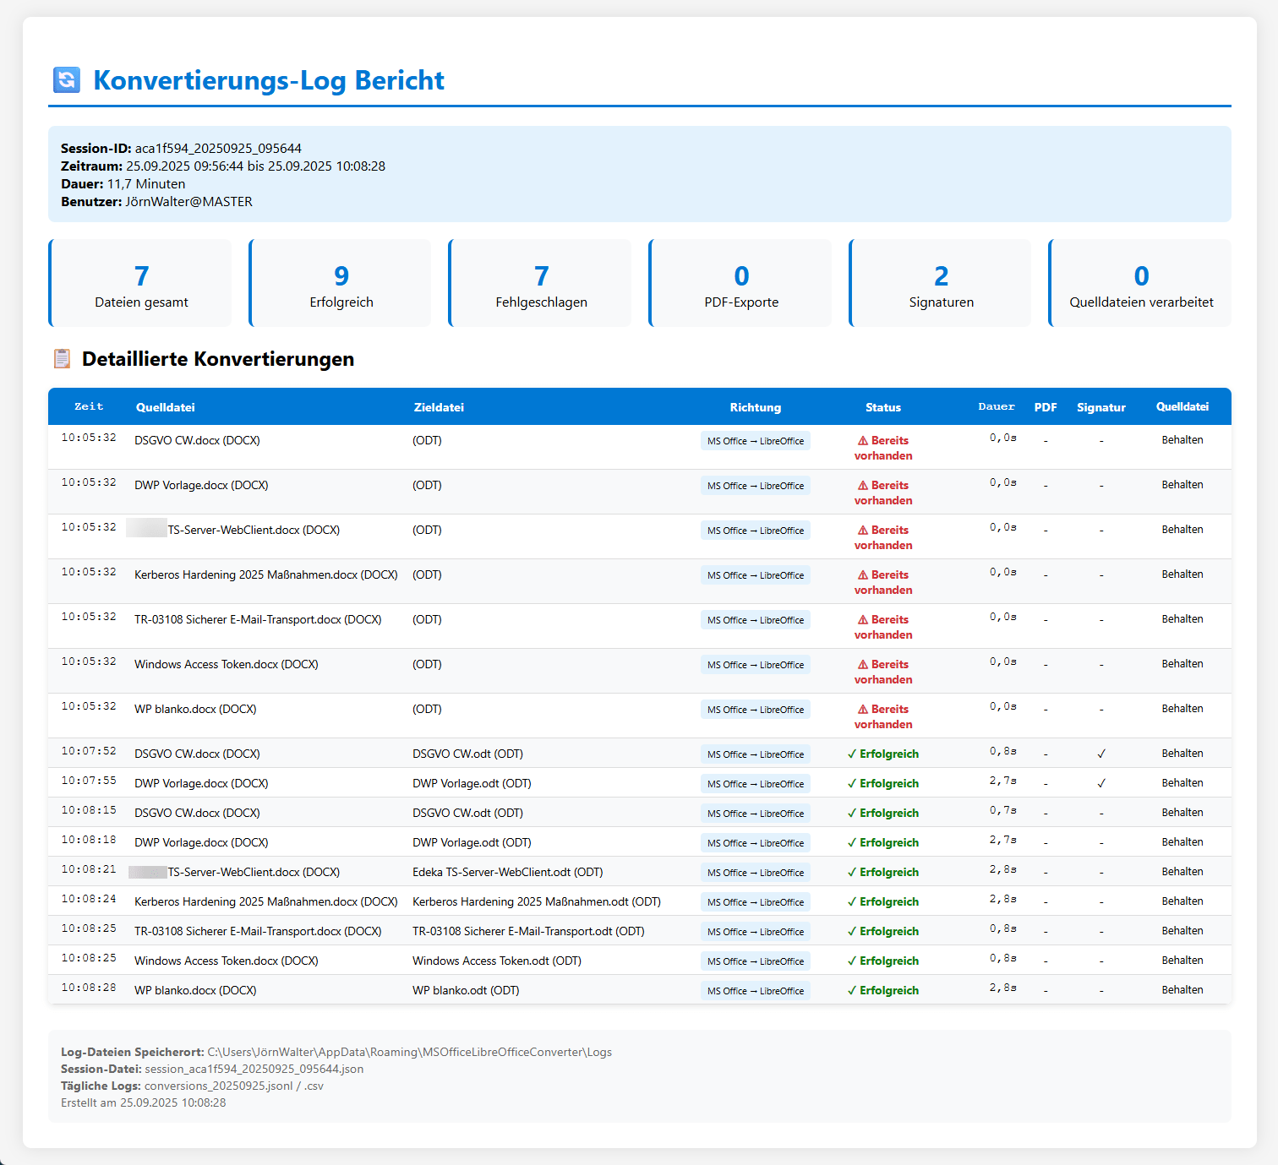Select the Zeit column header
This screenshot has width=1278, height=1165.
(89, 407)
